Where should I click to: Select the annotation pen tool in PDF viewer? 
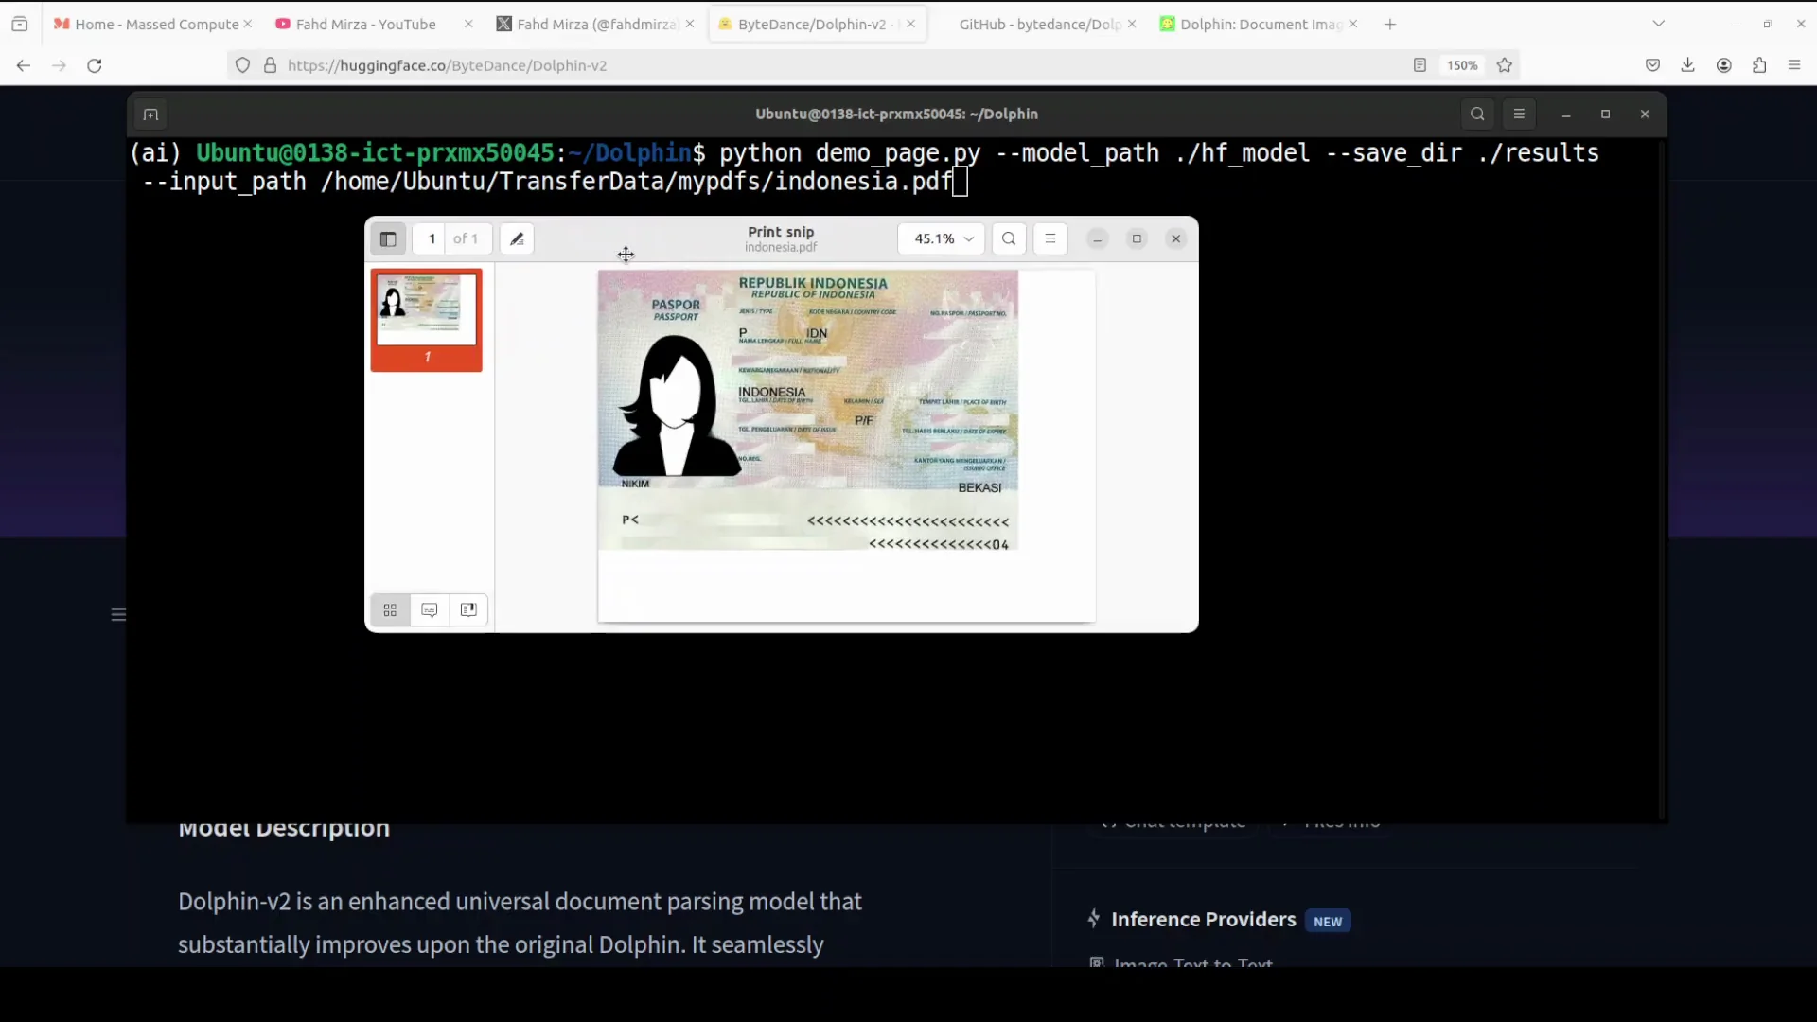(517, 238)
